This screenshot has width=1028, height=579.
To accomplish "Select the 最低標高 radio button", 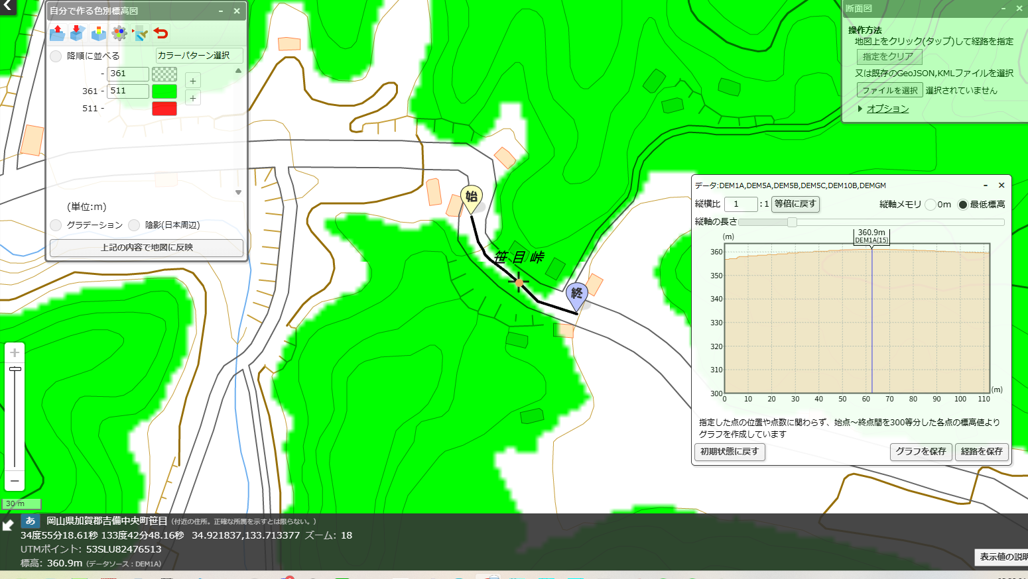I will coord(963,205).
